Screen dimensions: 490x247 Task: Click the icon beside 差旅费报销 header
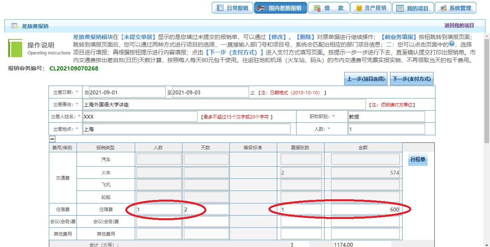[14, 26]
